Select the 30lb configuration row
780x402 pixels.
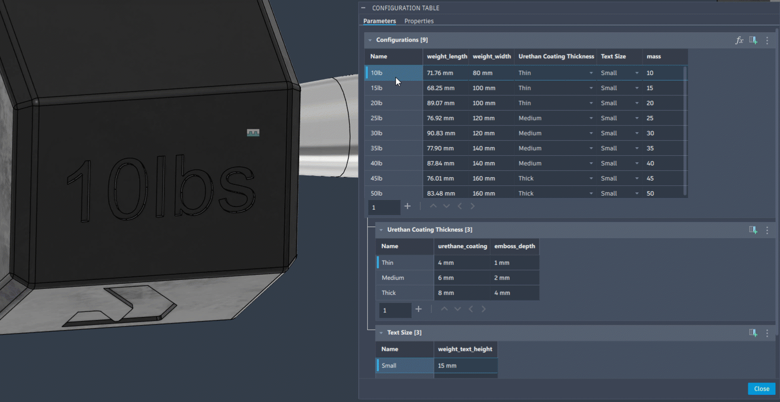[x=394, y=133]
